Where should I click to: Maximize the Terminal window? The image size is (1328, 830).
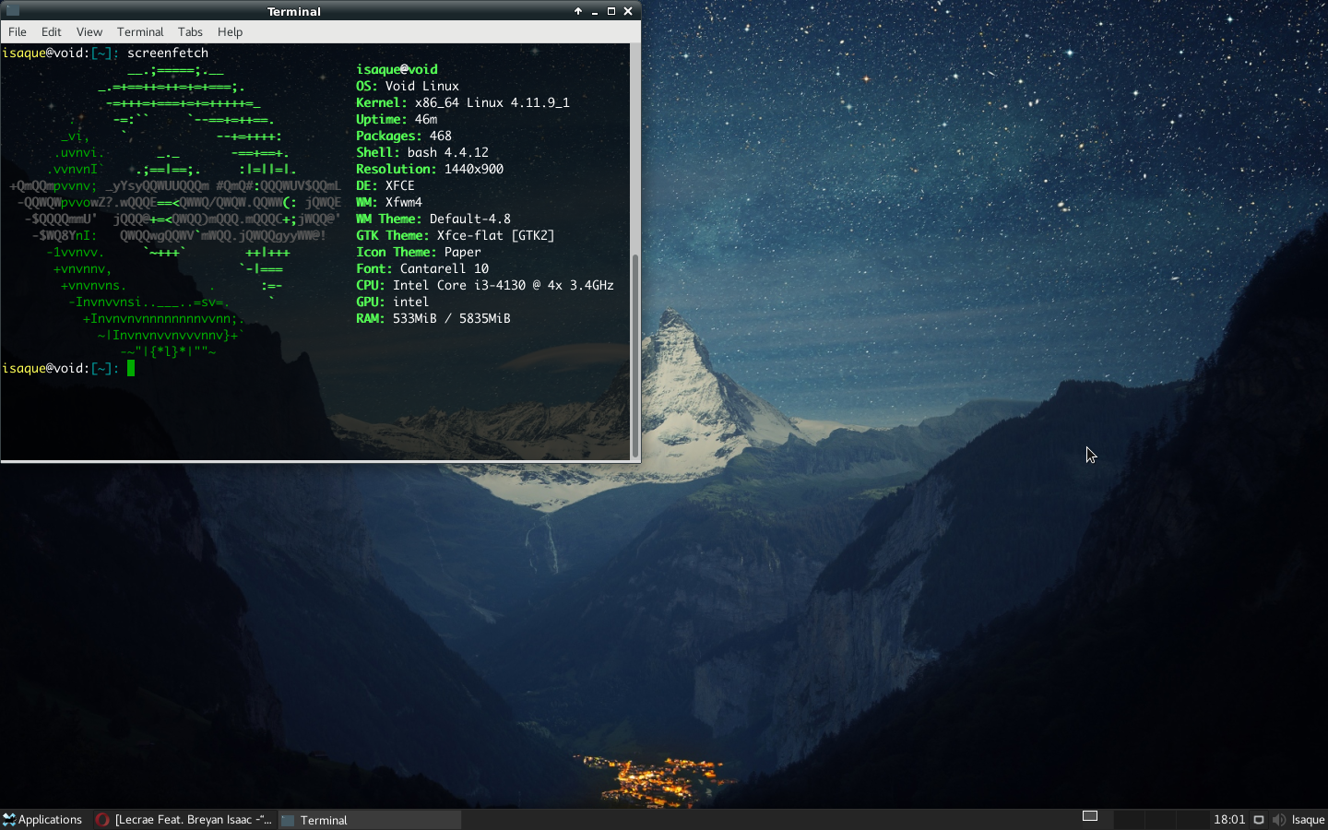point(611,11)
